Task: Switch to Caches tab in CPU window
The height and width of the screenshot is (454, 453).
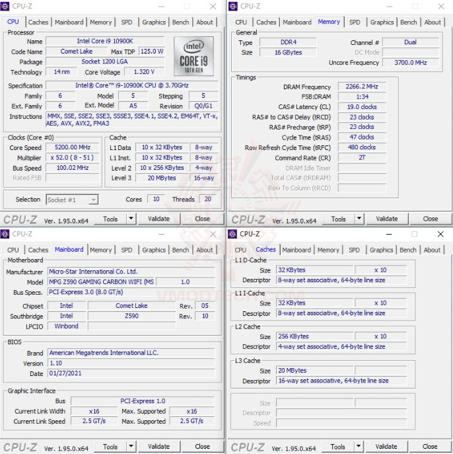Action: click(38, 22)
